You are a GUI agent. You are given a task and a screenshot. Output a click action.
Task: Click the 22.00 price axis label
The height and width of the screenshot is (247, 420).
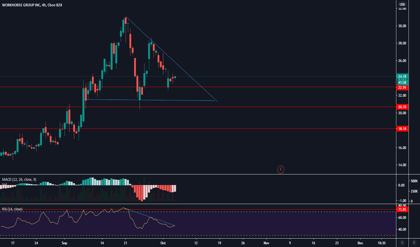(402, 96)
